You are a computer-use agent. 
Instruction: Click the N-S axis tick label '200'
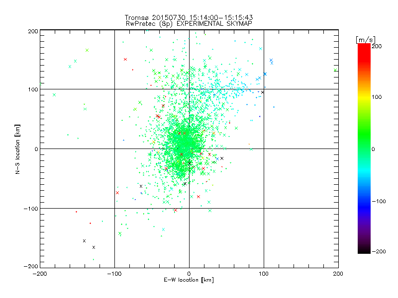pos(33,31)
